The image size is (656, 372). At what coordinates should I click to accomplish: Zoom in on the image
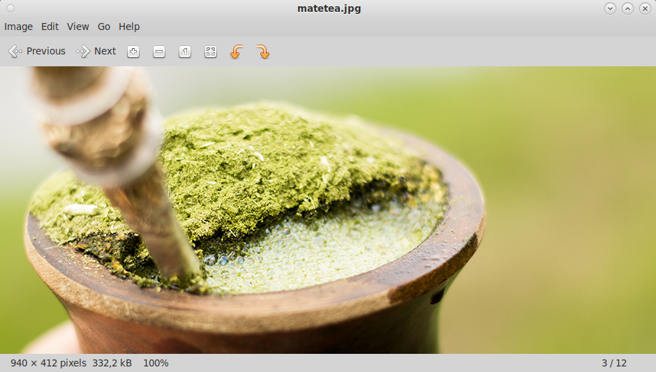pyautogui.click(x=133, y=52)
